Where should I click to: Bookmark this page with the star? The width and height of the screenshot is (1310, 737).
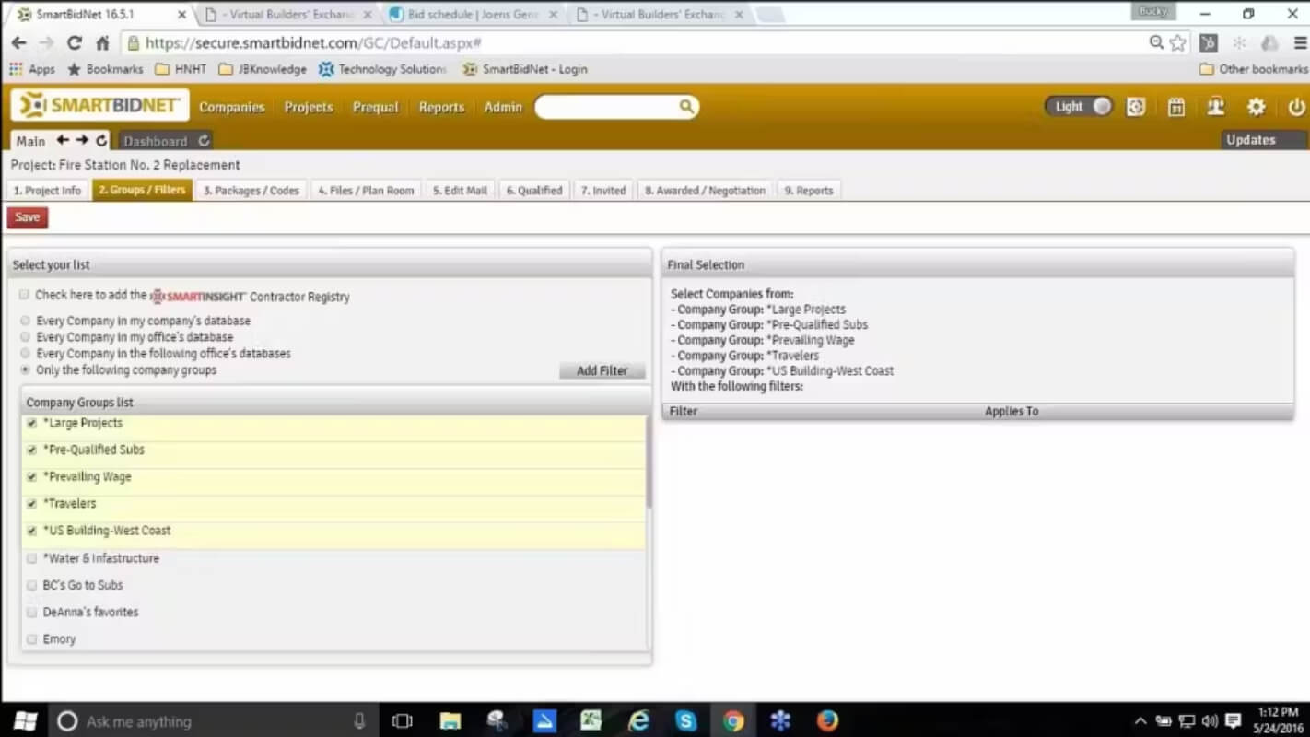click(1177, 43)
